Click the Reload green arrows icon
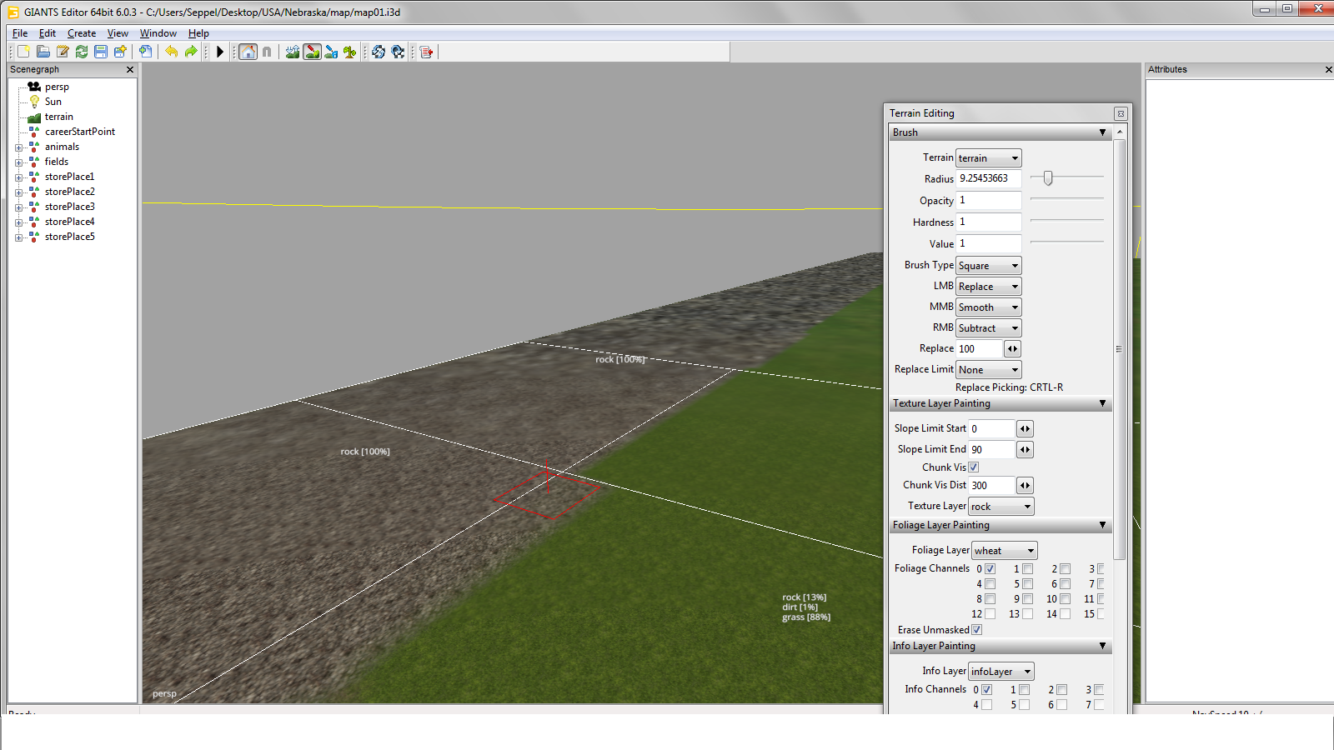The width and height of the screenshot is (1334, 750). pyautogui.click(x=82, y=52)
